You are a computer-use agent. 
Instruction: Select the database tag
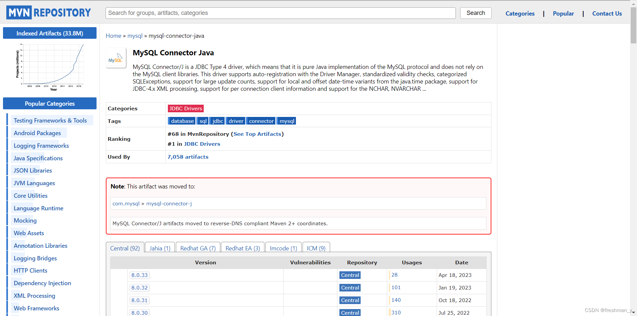[x=182, y=121]
